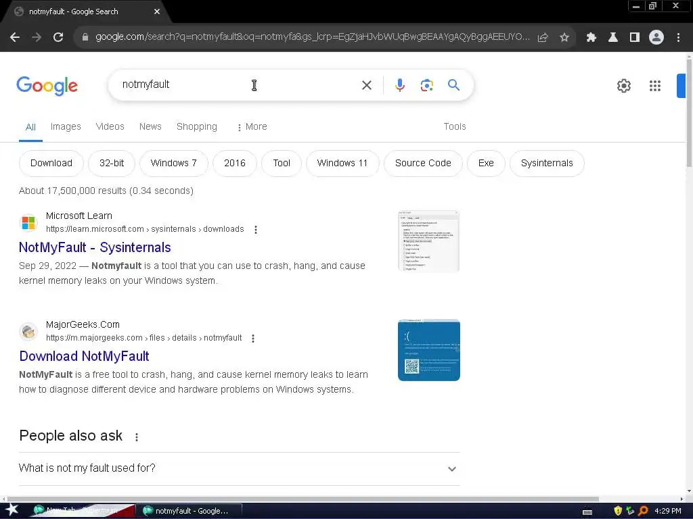Close the notmyfault browser tab
Image resolution: width=693 pixels, height=519 pixels.
[x=157, y=11]
